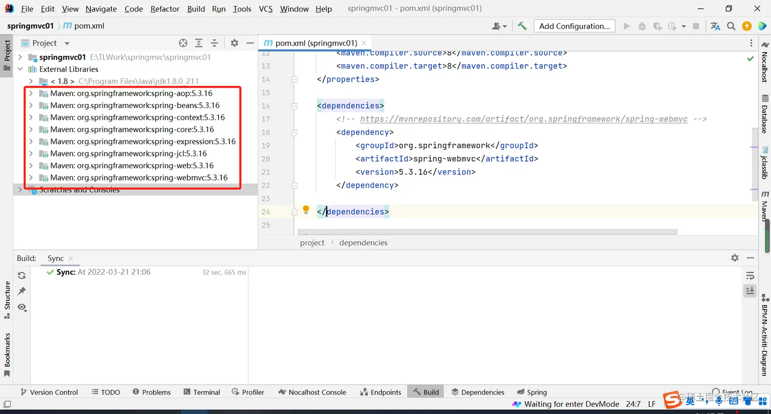The width and height of the screenshot is (771, 414).
Task: Open the BPMN-Activiti-Diagram sidebar panel
Action: pyautogui.click(x=765, y=334)
